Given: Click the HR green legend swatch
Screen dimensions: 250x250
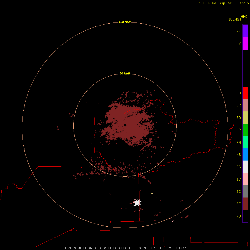Looking at the screenshot, I should pyautogui.click(x=245, y=130).
